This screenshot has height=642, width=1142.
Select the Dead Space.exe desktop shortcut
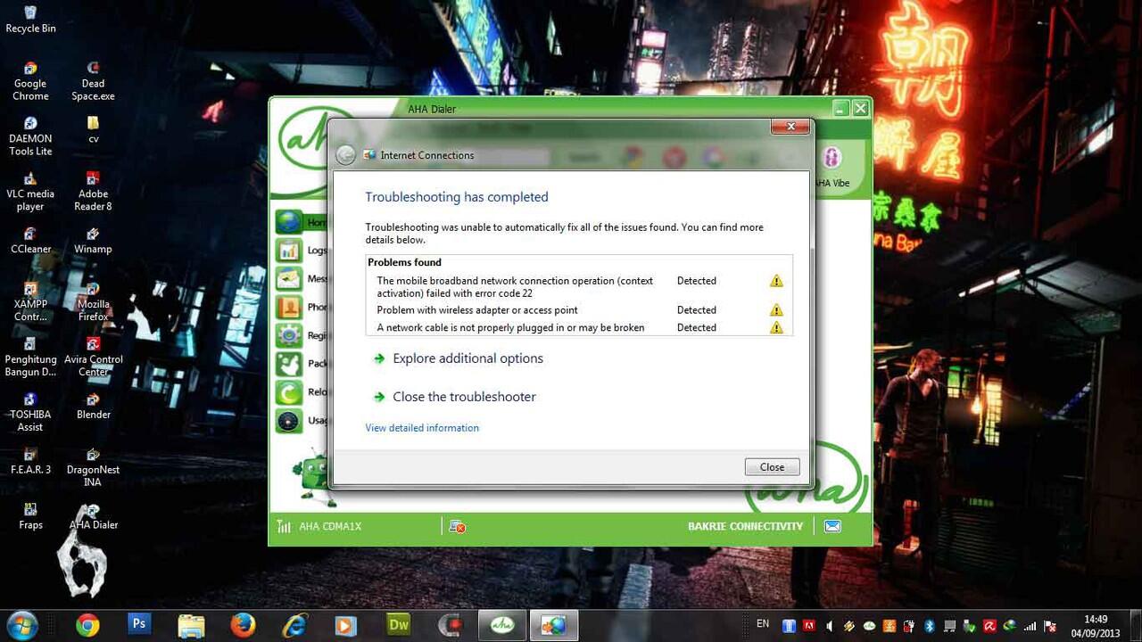point(93,81)
